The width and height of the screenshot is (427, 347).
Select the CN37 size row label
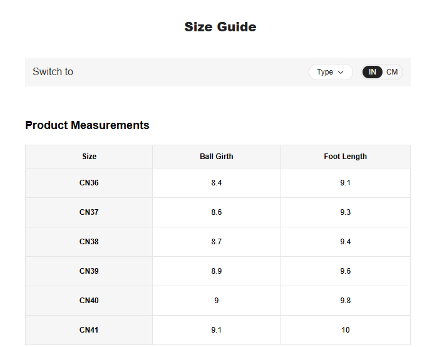pyautogui.click(x=89, y=212)
